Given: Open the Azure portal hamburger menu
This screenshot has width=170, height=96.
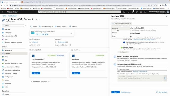Looking at the screenshot, I should click(2, 12).
